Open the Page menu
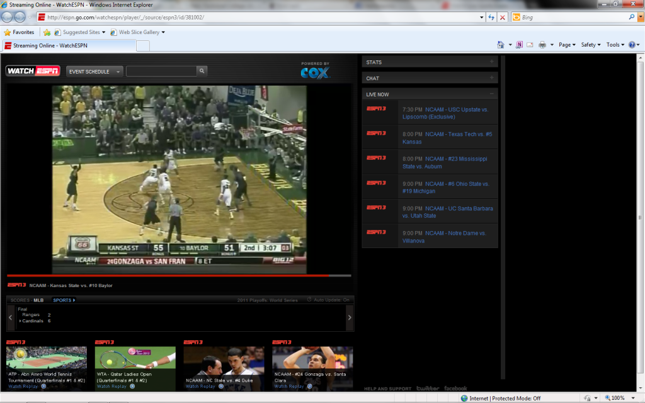Image resolution: width=645 pixels, height=403 pixels. tap(567, 45)
